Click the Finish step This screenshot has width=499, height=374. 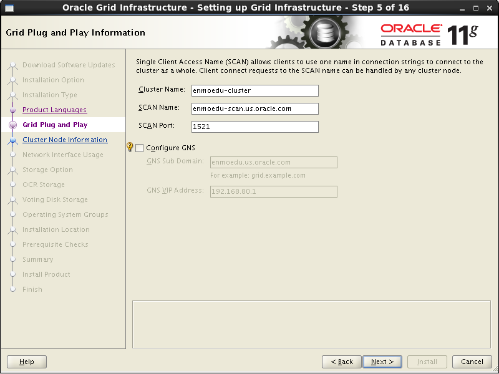click(32, 289)
